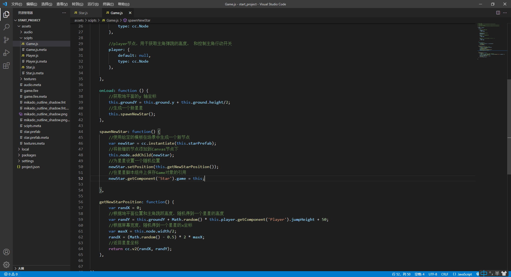Open explorer panel more actions ellipsis
This screenshot has width=511, height=277.
pos(64,13)
